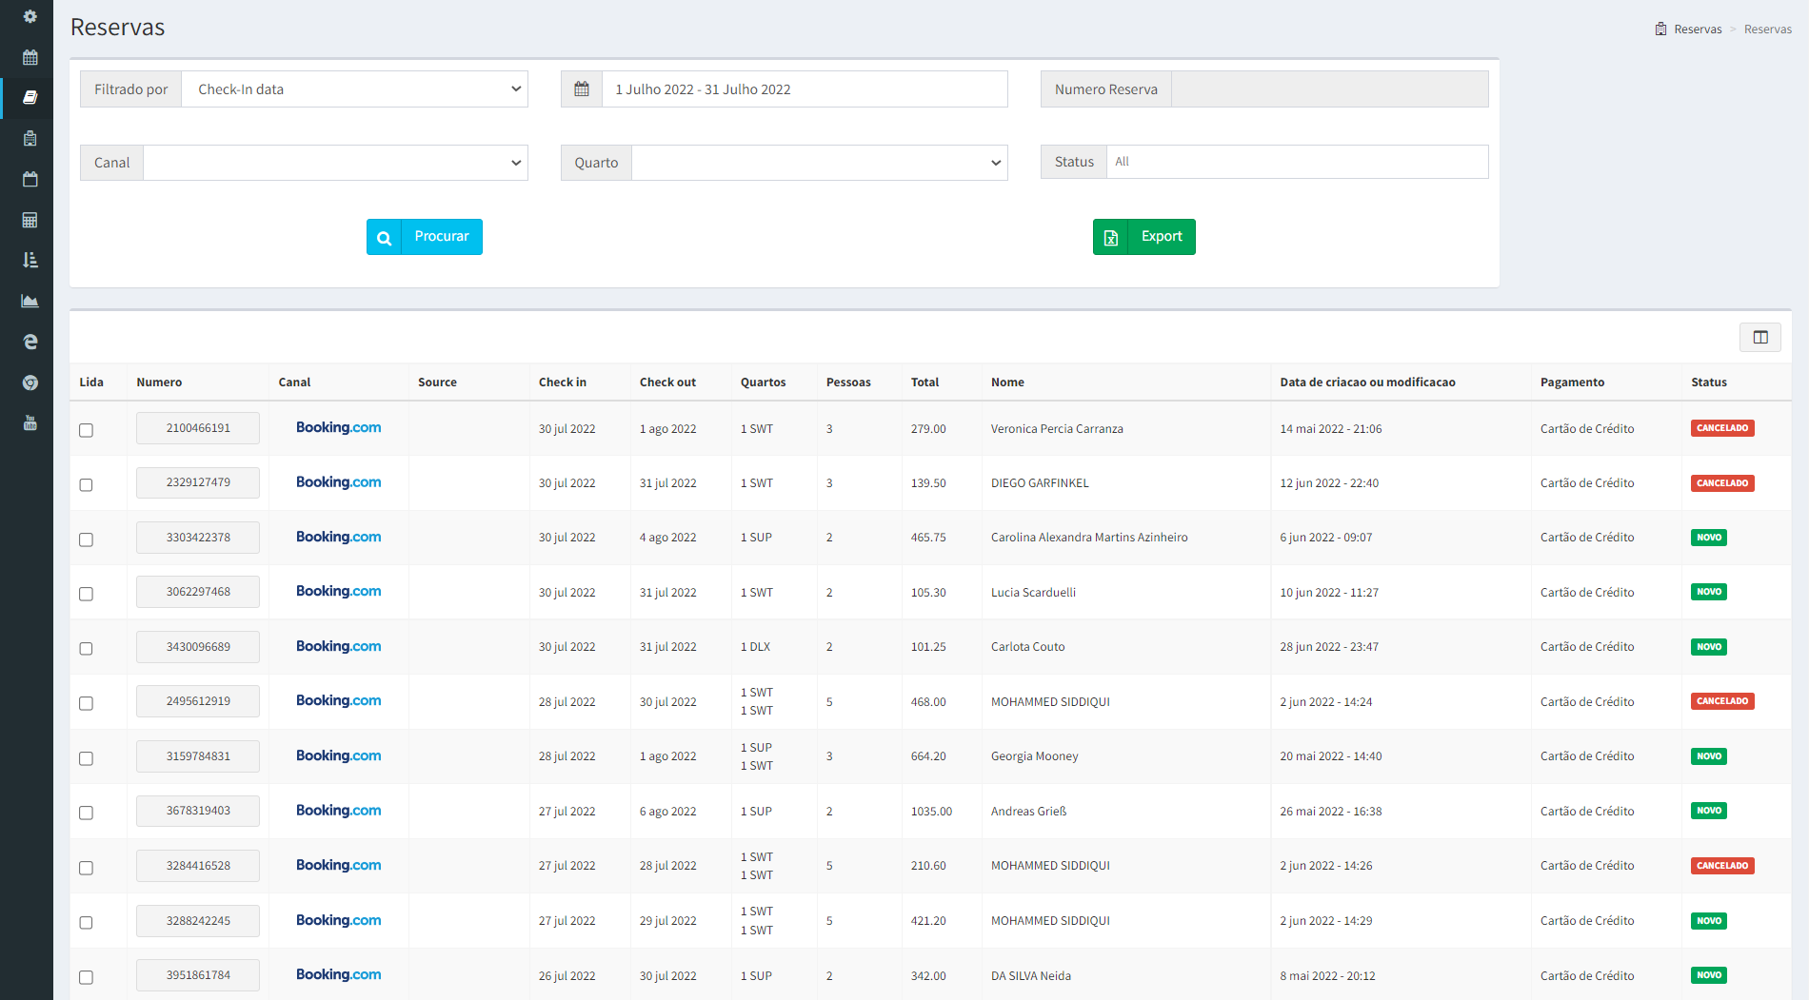This screenshot has width=1809, height=1000.
Task: Click the area chart sidebar icon
Action: 30,301
